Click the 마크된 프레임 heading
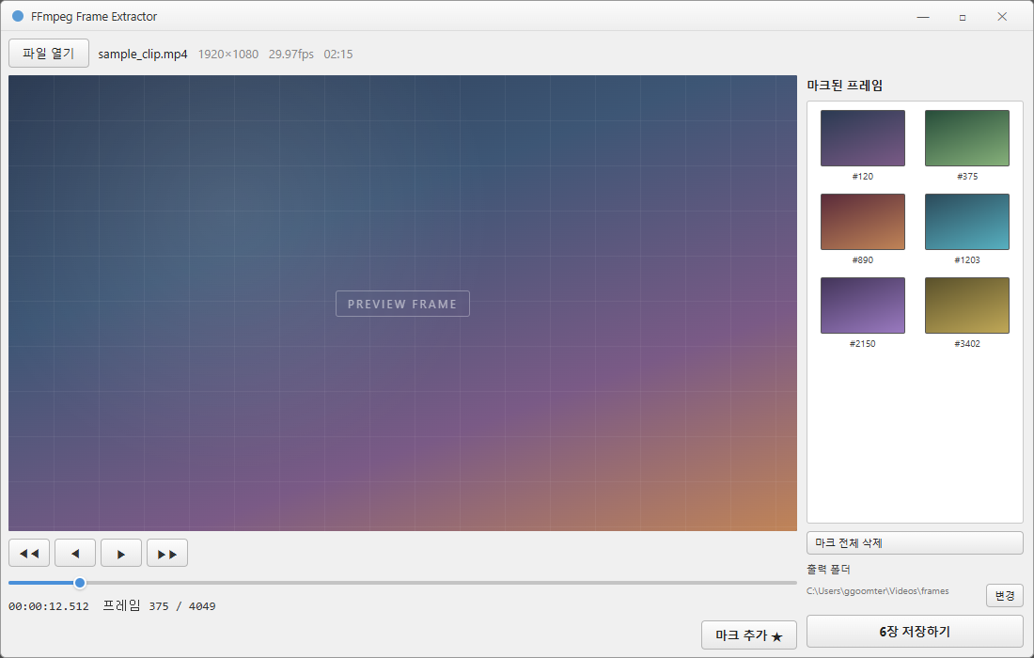Image resolution: width=1034 pixels, height=658 pixels. pyautogui.click(x=845, y=85)
